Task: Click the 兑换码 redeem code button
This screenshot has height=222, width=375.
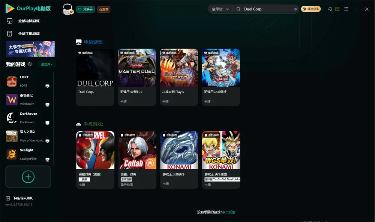Action: (85, 9)
